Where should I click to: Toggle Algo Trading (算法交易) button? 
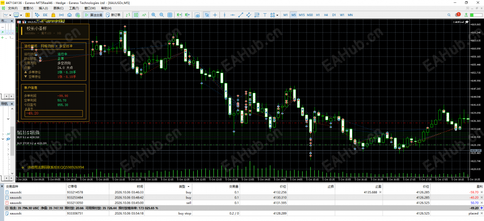[94, 15]
